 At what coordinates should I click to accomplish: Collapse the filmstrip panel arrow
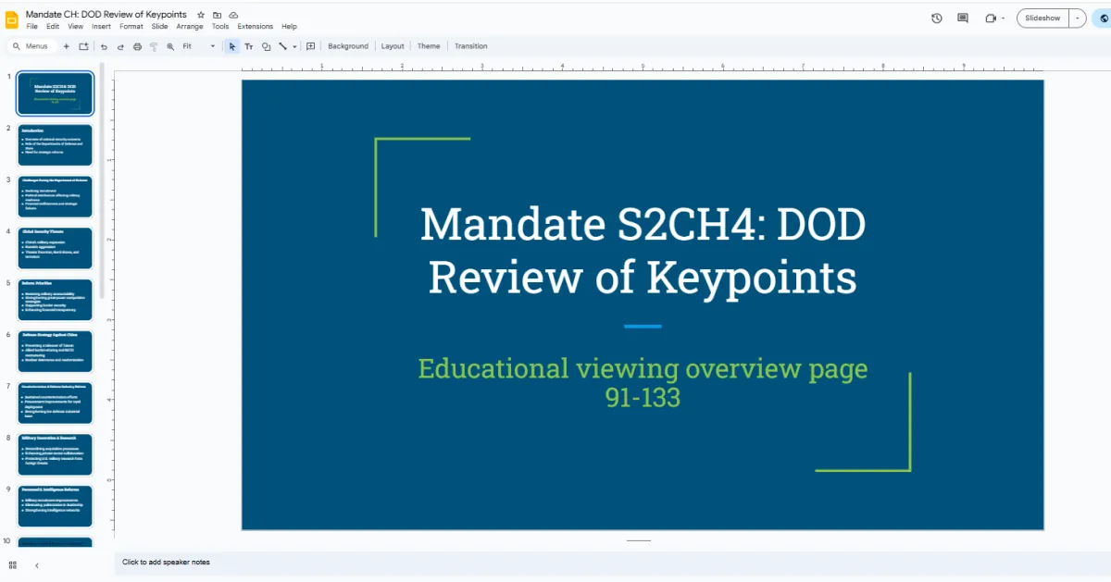click(37, 564)
